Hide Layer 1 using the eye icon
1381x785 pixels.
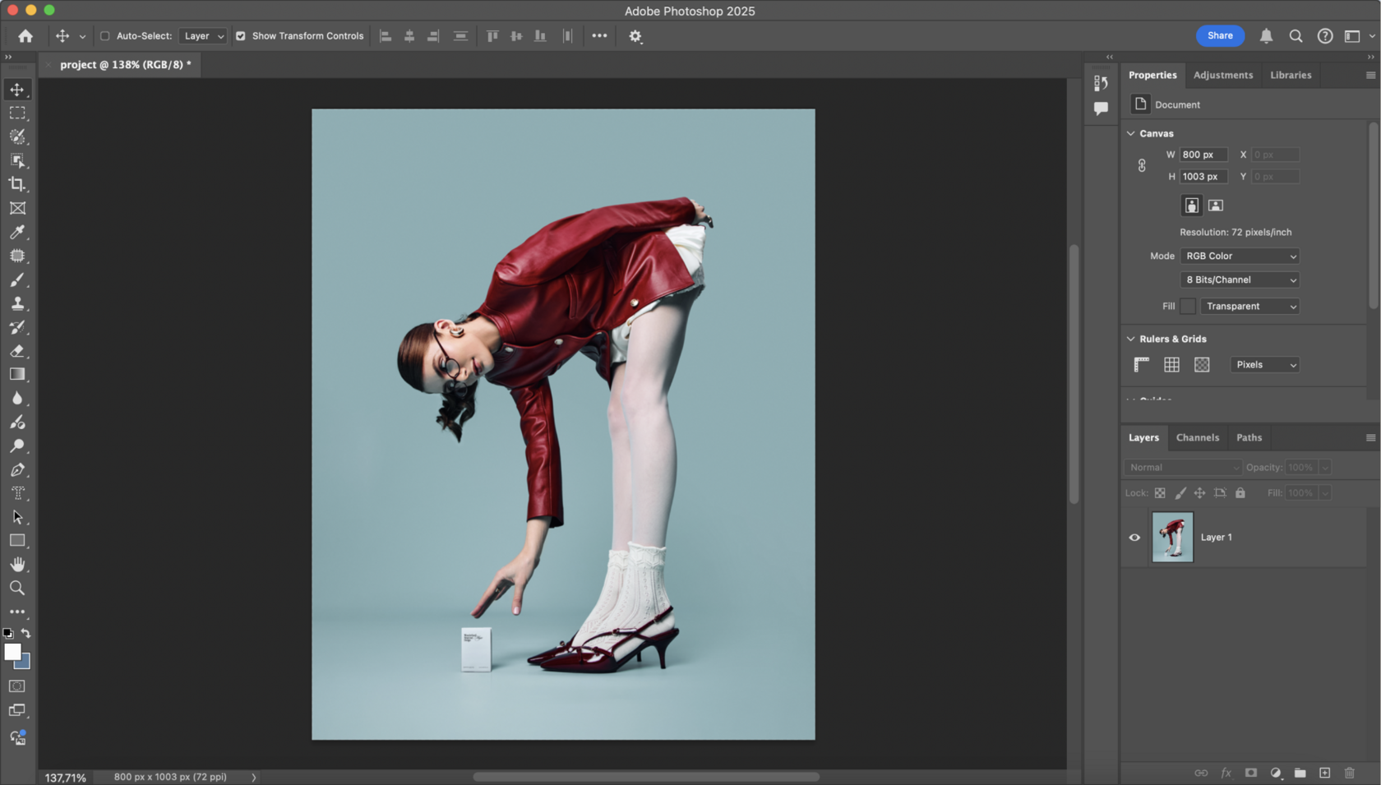(x=1134, y=538)
